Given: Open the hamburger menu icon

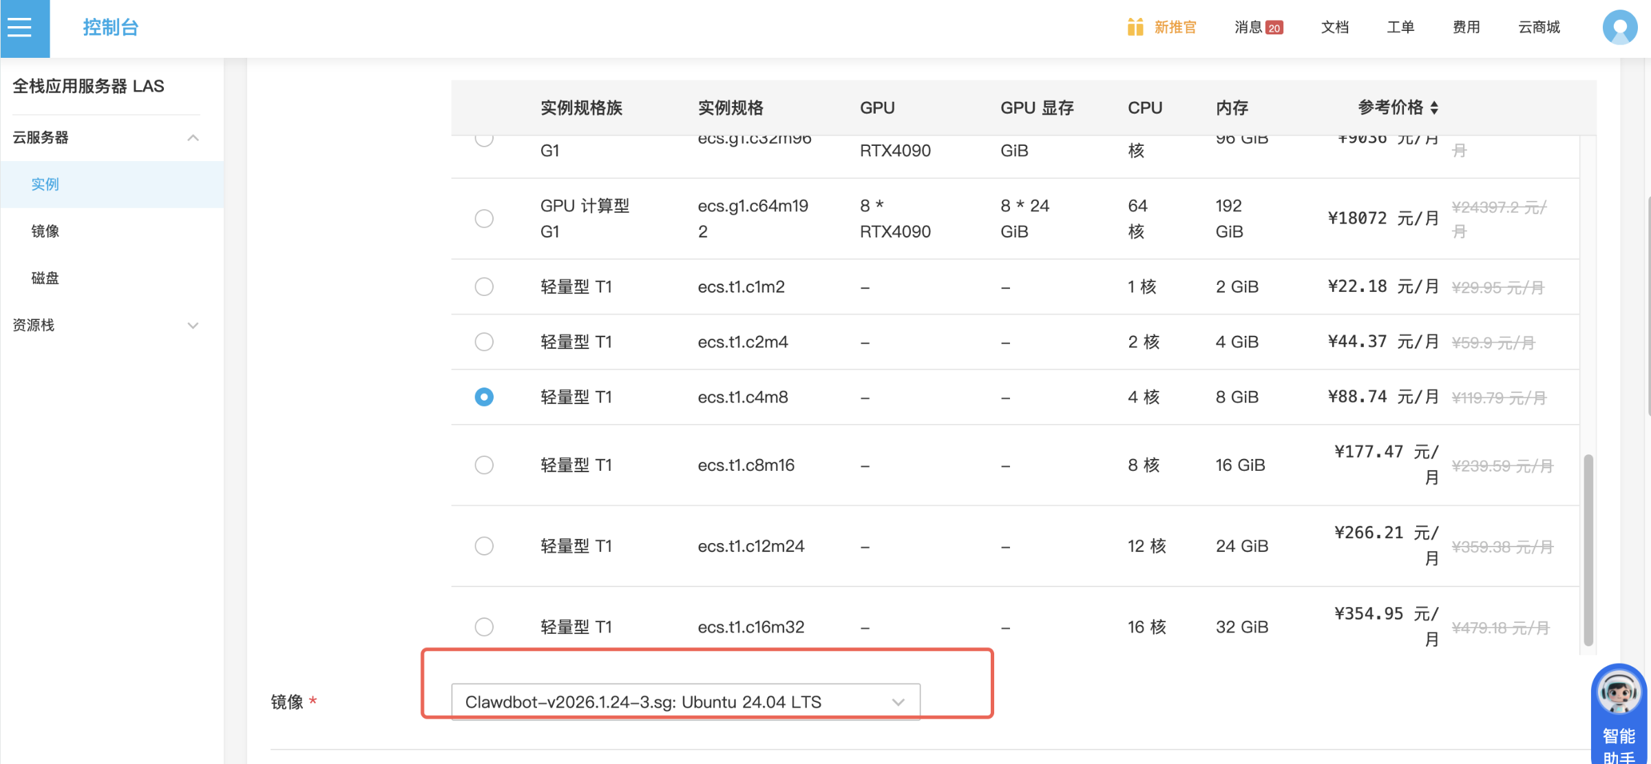Looking at the screenshot, I should (x=20, y=28).
